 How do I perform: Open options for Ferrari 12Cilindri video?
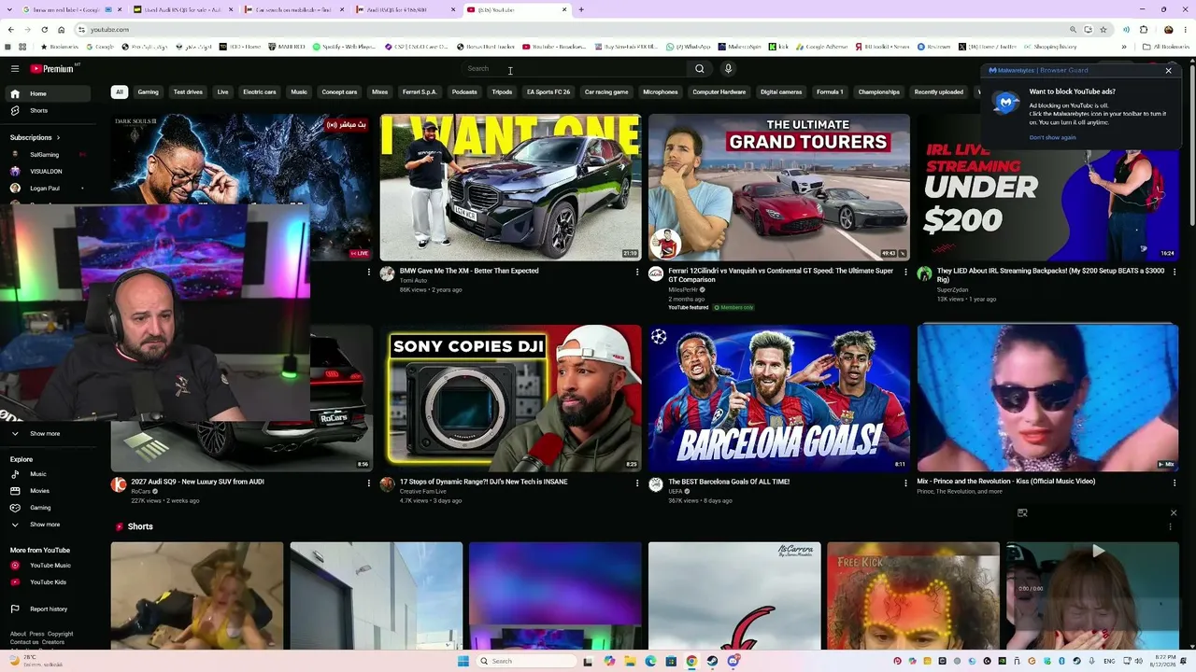pyautogui.click(x=905, y=272)
